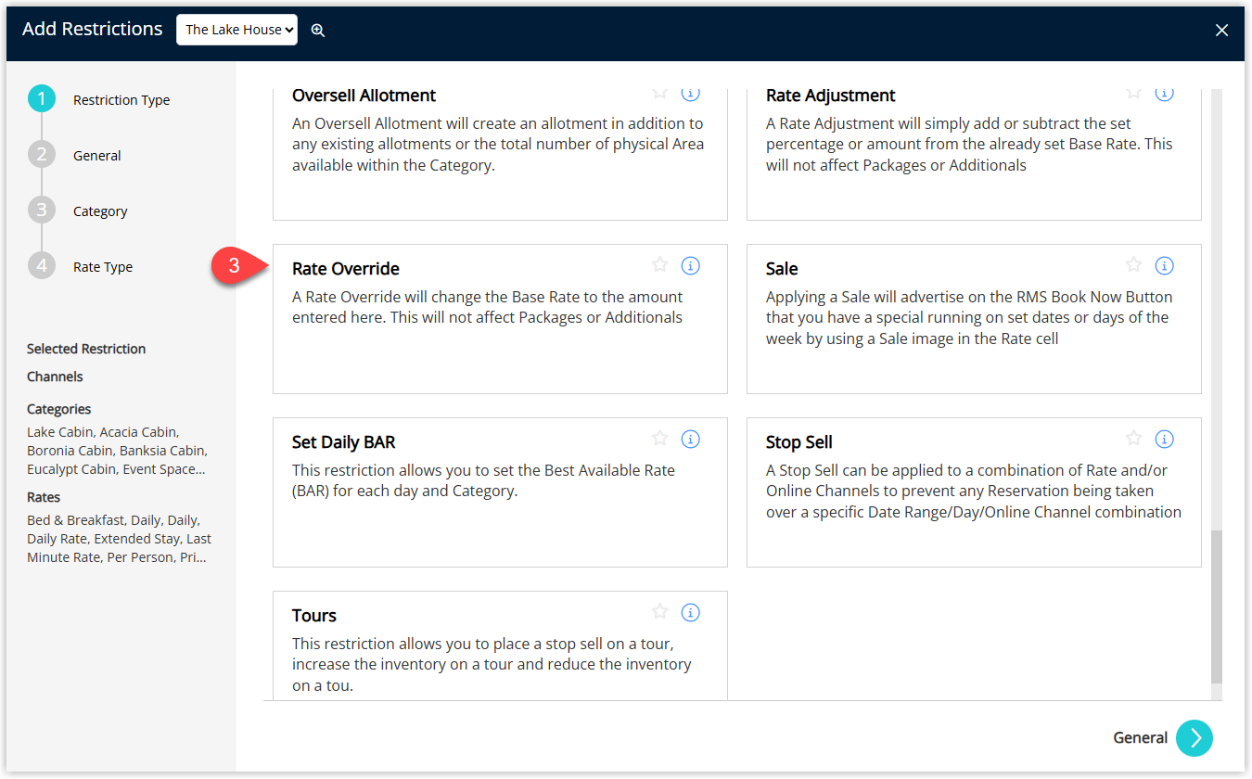Screen dimensions: 1252x779
Task: Click the Selected Restriction heading
Action: coord(86,349)
